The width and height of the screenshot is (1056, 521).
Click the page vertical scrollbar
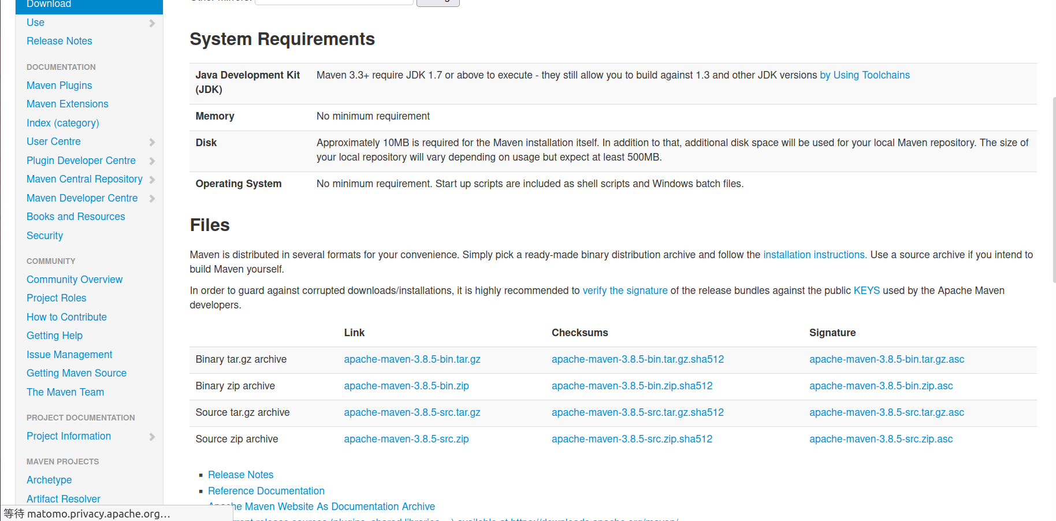(x=1054, y=191)
